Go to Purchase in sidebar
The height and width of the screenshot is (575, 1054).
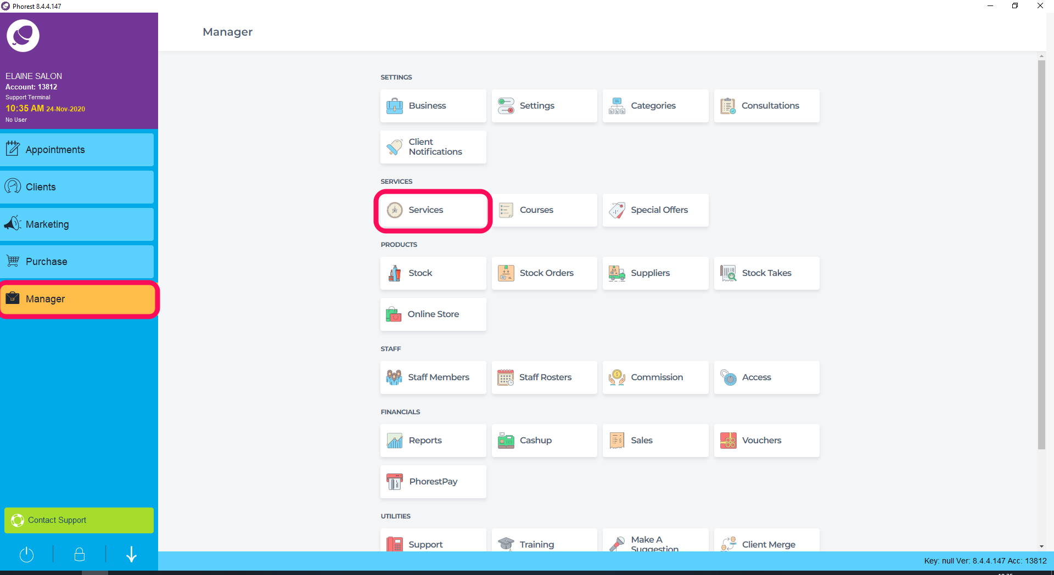click(x=77, y=262)
